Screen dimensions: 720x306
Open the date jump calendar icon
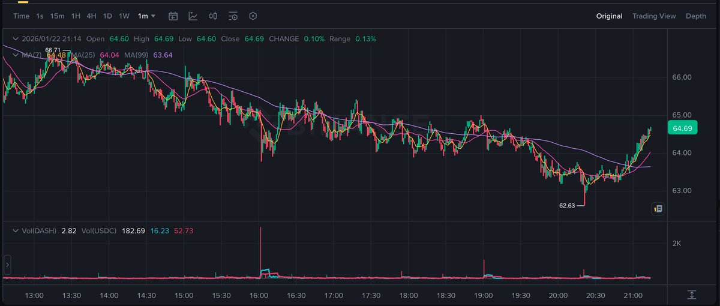(173, 16)
